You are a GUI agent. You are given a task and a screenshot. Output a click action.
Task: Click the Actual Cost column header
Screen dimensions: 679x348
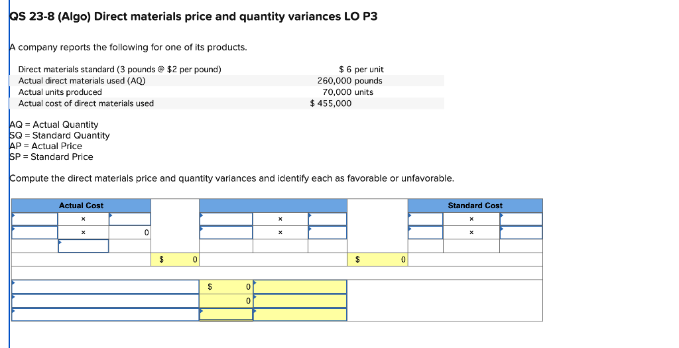81,205
